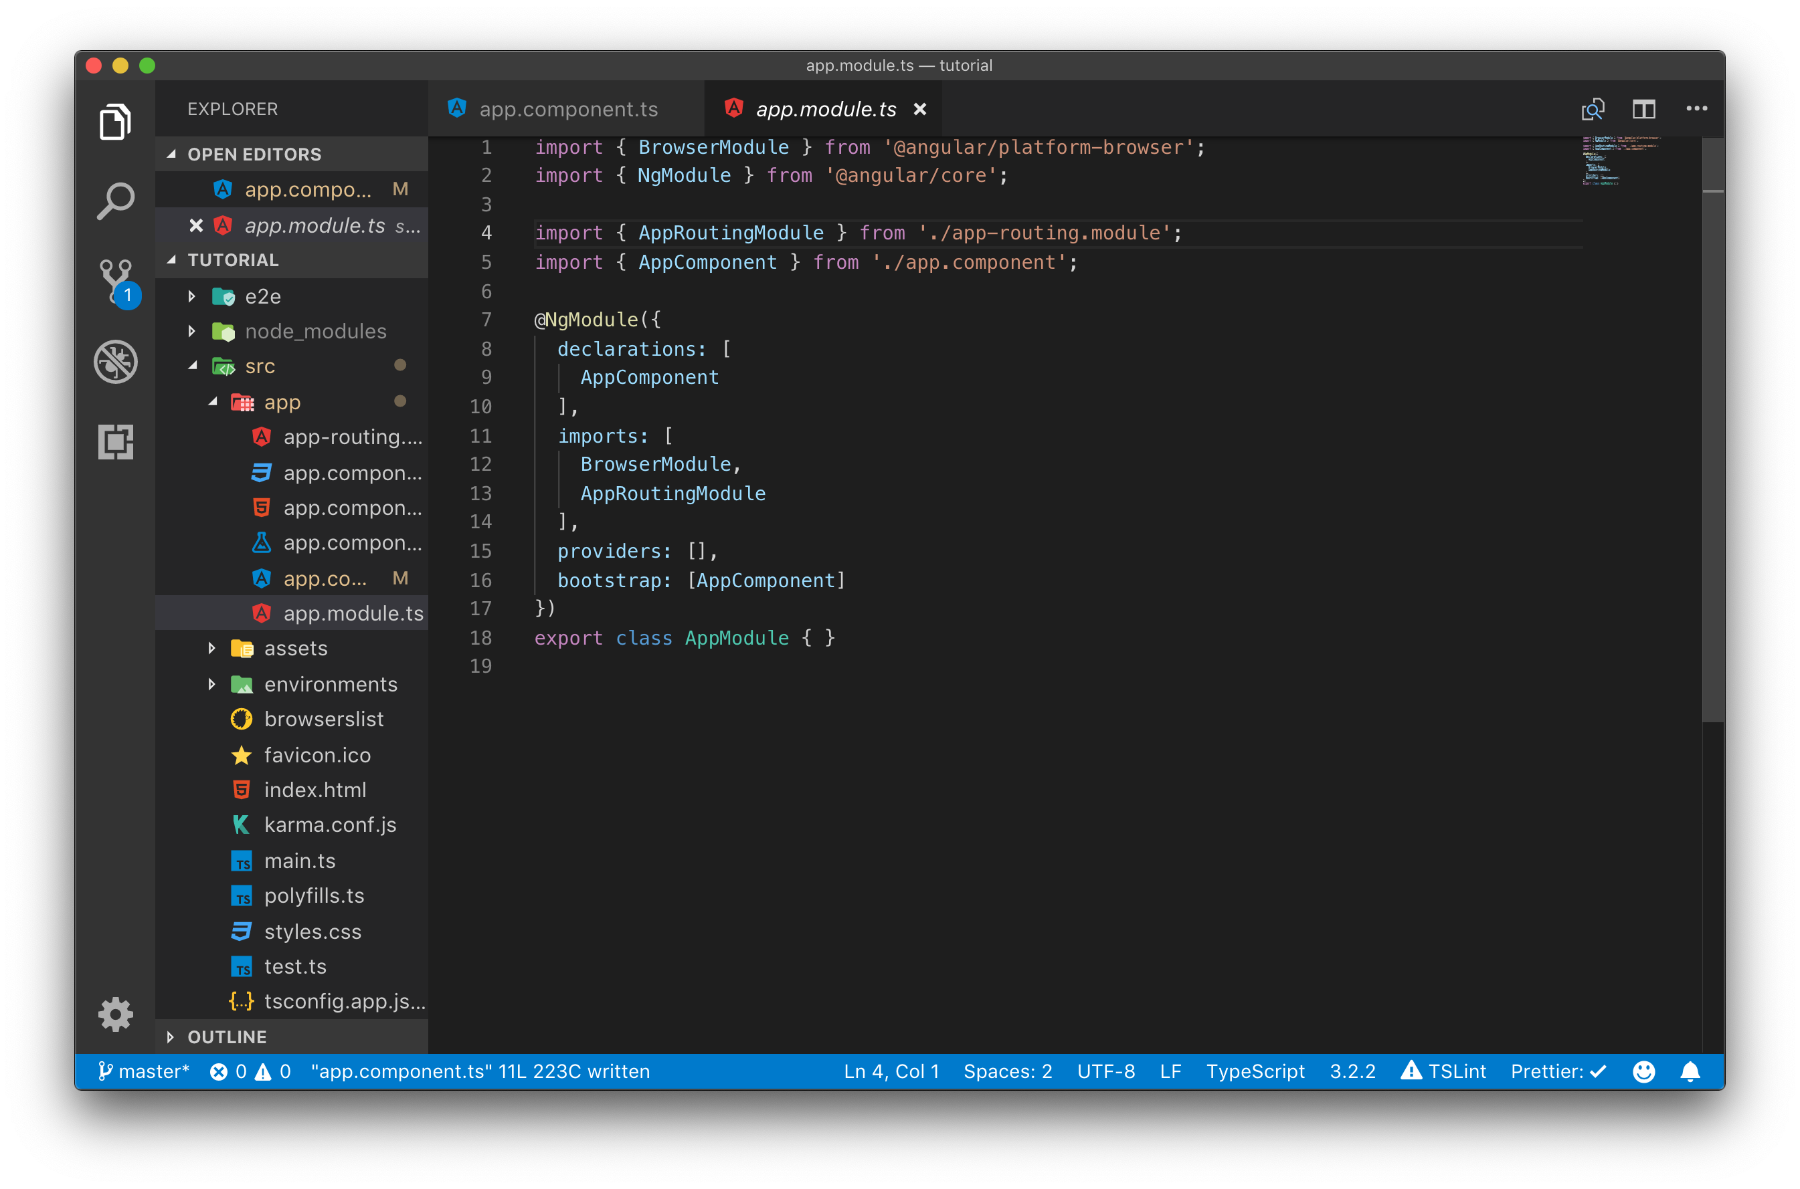Image resolution: width=1800 pixels, height=1189 pixels.
Task: Change encoding via UTF-8 item
Action: (1106, 1071)
